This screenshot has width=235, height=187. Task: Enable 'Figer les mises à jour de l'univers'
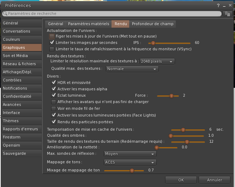click(52, 36)
